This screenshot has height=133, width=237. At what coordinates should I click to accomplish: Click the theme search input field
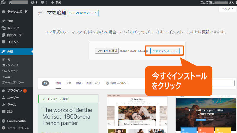click(x=223, y=83)
